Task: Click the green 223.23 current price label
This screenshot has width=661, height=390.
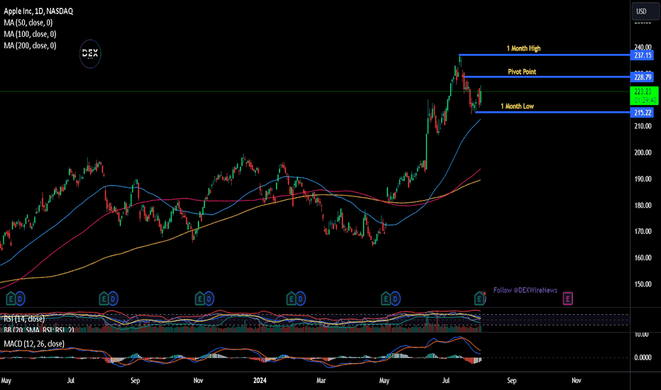Action: [x=644, y=96]
